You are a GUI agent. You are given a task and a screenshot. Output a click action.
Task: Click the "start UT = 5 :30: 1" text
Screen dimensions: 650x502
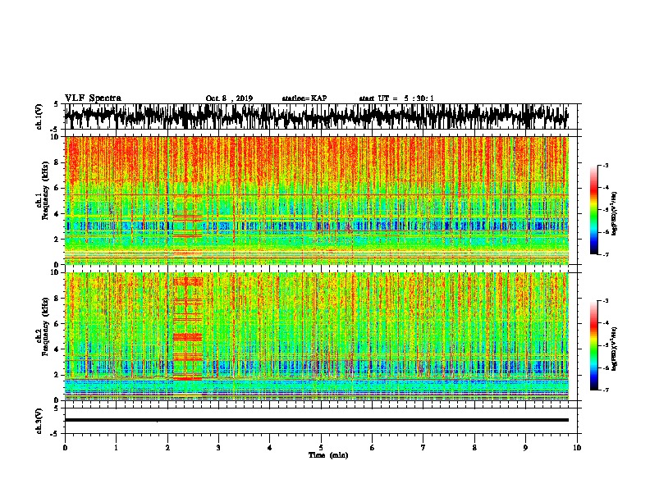(396, 98)
